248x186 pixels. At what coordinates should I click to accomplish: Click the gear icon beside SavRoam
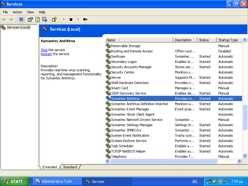point(108,56)
